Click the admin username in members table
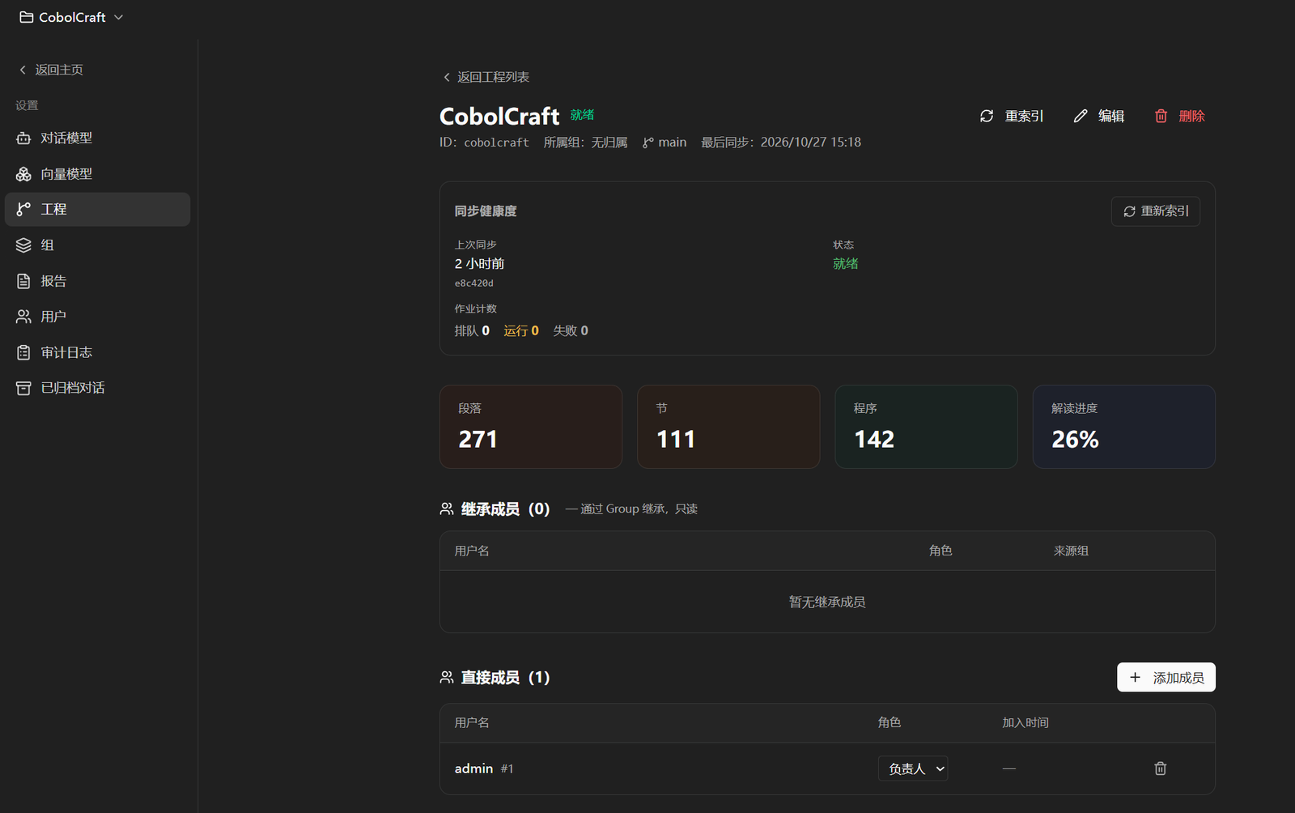This screenshot has width=1295, height=813. coord(473,768)
